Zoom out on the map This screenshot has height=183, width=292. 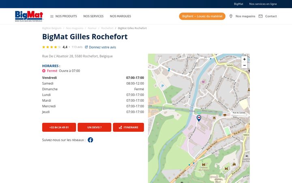[x=244, y=65]
